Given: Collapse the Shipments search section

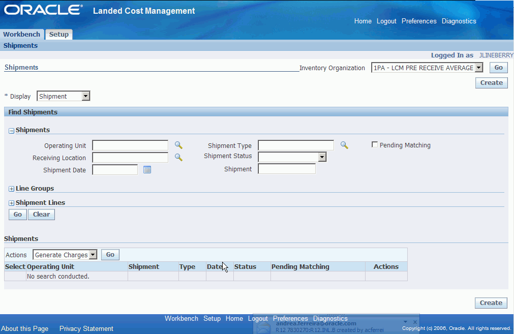Looking at the screenshot, I should 12,131.
